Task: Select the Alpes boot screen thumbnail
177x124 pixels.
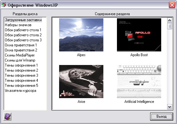Action: (81, 35)
